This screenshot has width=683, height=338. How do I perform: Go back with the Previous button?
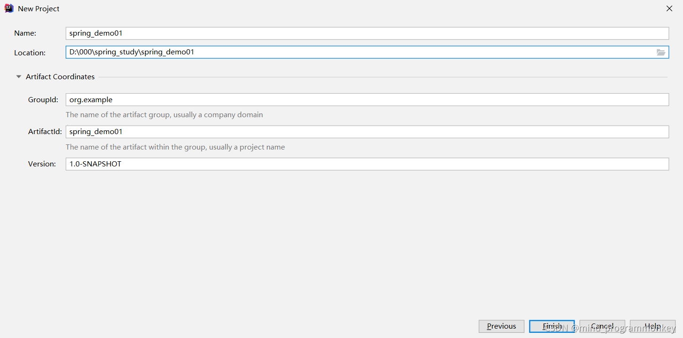(502, 326)
